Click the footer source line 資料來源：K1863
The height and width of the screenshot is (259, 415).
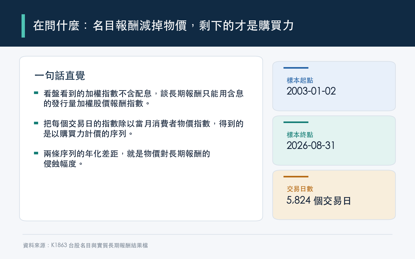85,245
